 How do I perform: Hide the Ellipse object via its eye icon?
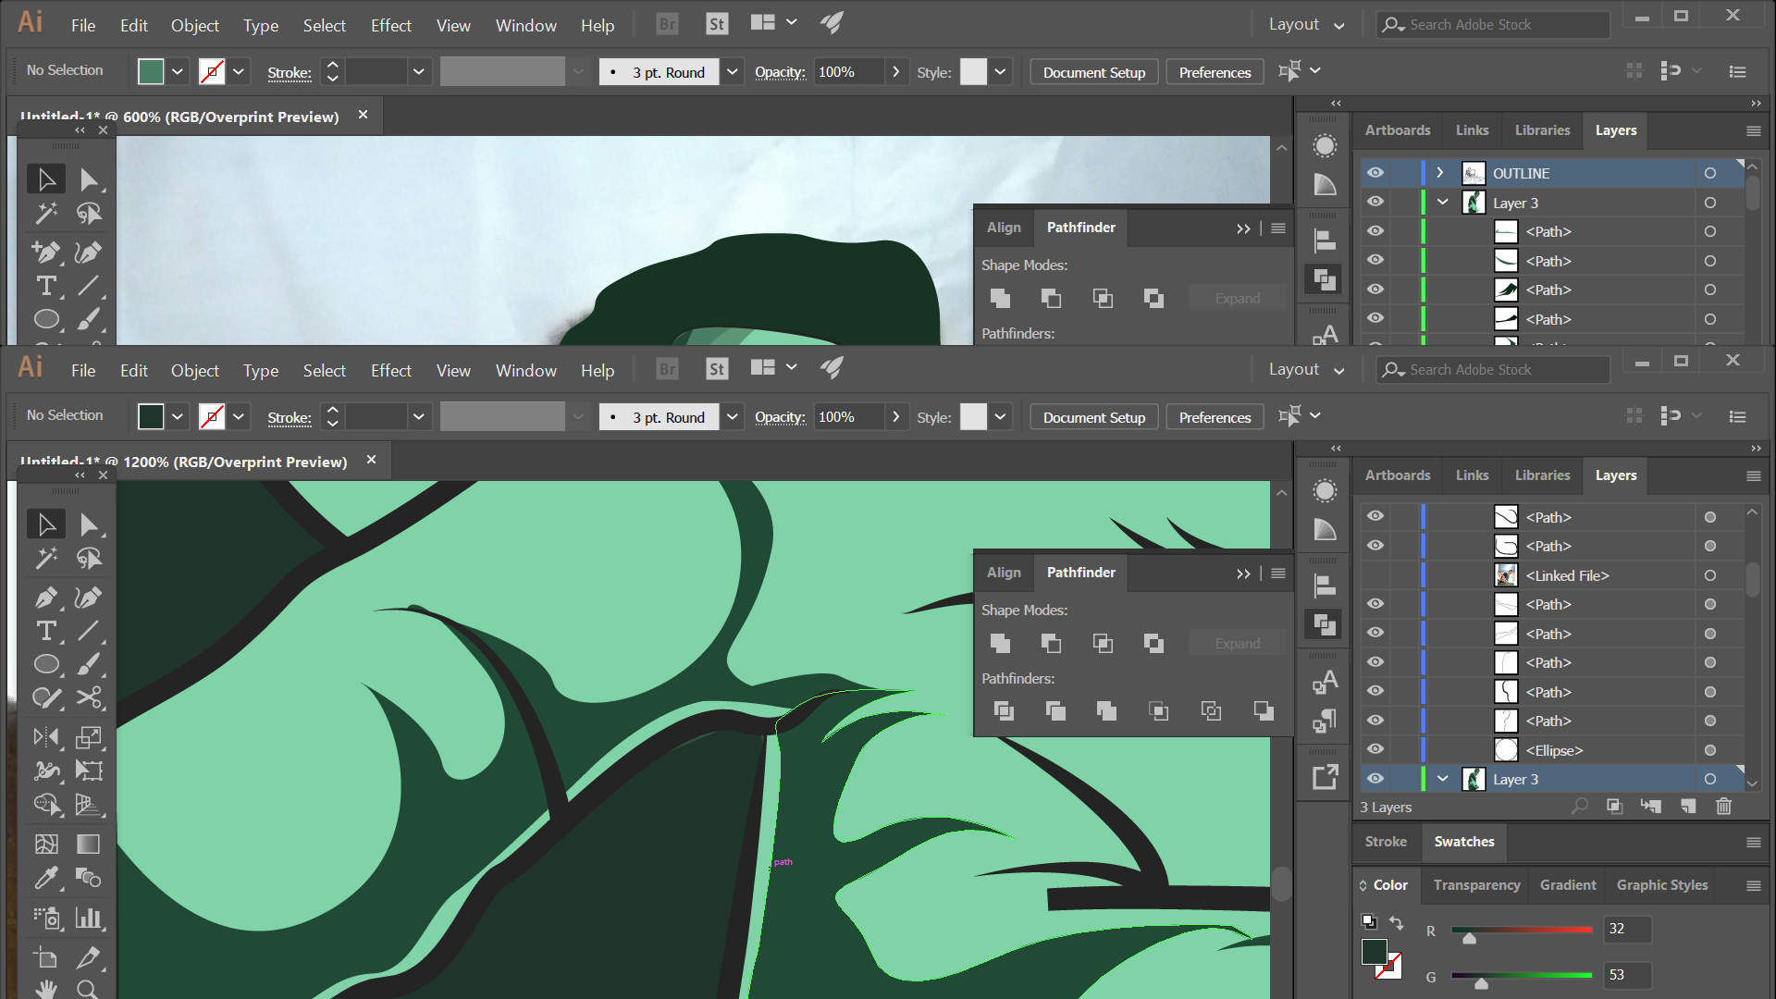coord(1375,749)
